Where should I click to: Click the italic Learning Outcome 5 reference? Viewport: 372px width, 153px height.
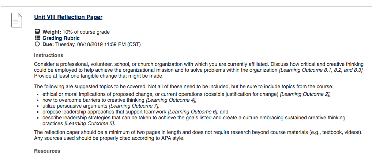(x=90, y=124)
